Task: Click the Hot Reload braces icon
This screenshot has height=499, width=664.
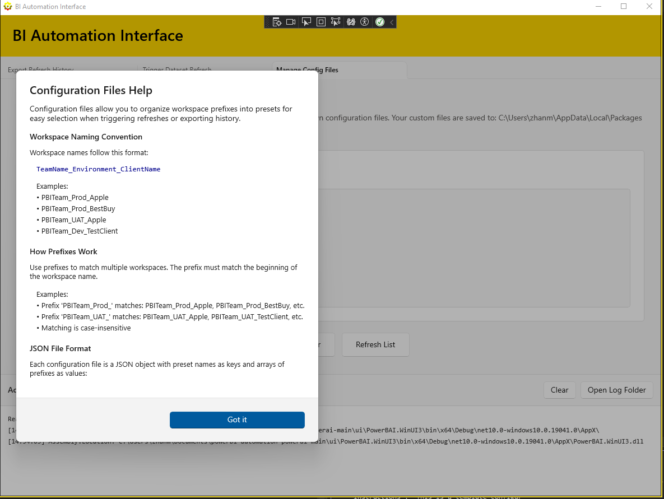Action: [351, 22]
